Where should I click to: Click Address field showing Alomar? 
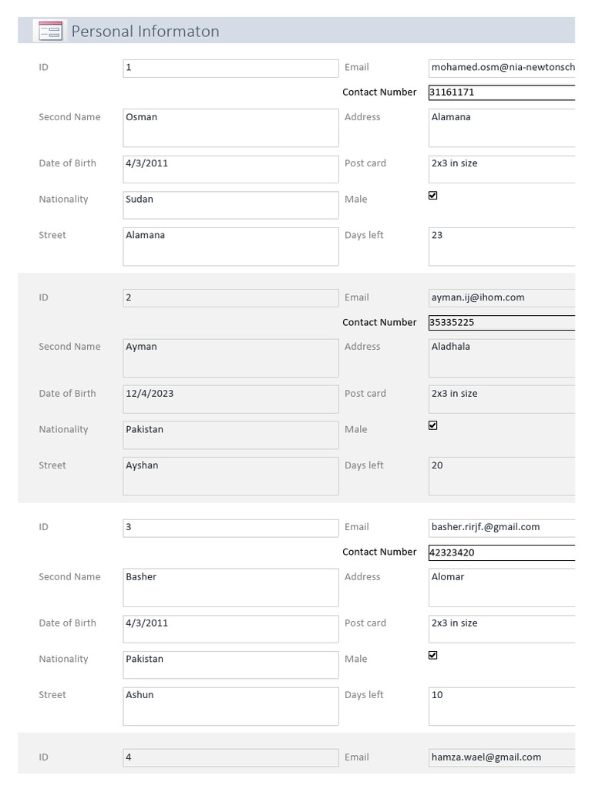coord(502,588)
